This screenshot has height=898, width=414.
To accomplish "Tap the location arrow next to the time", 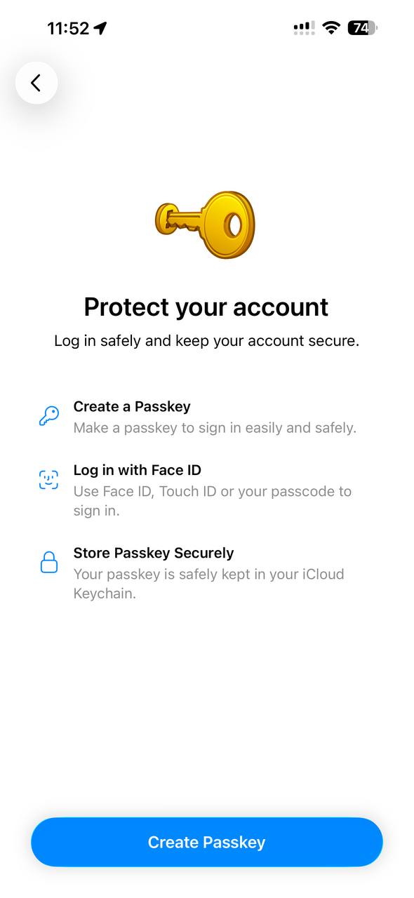I will point(100,28).
